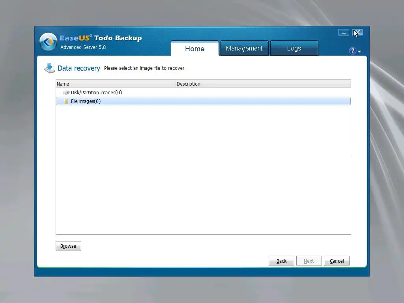This screenshot has width=404, height=303.
Task: Click the EaseUS Todo Backup logo icon
Action: 48,42
